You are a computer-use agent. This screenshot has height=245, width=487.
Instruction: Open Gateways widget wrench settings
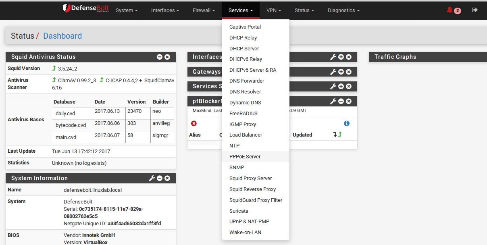coord(333,72)
